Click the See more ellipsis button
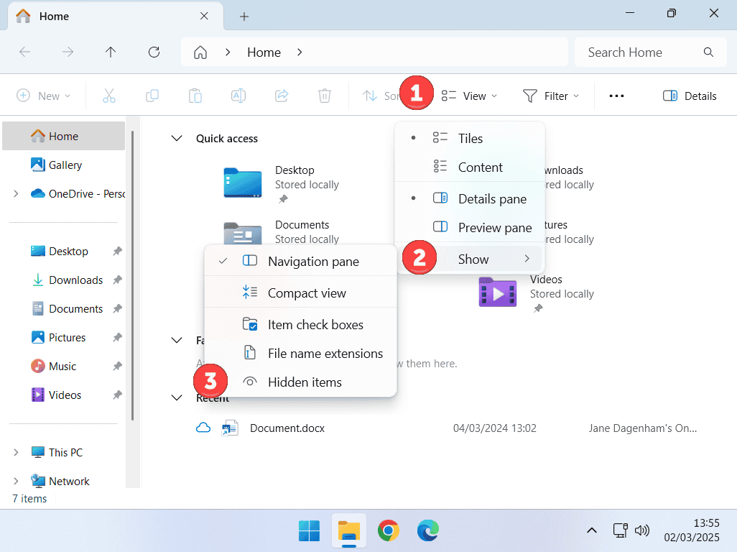Screen dimensions: 737x552 click(x=616, y=95)
